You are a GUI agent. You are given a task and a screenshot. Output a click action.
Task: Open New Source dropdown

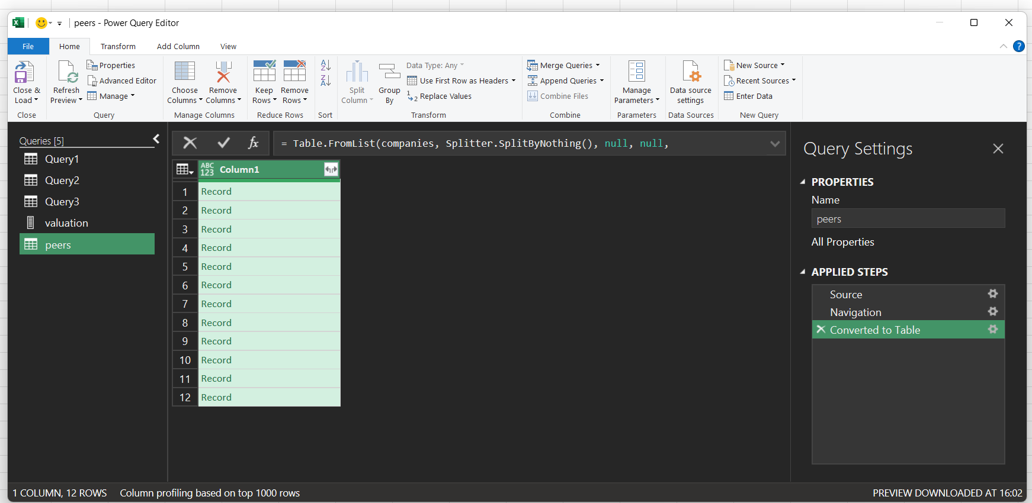click(x=755, y=65)
